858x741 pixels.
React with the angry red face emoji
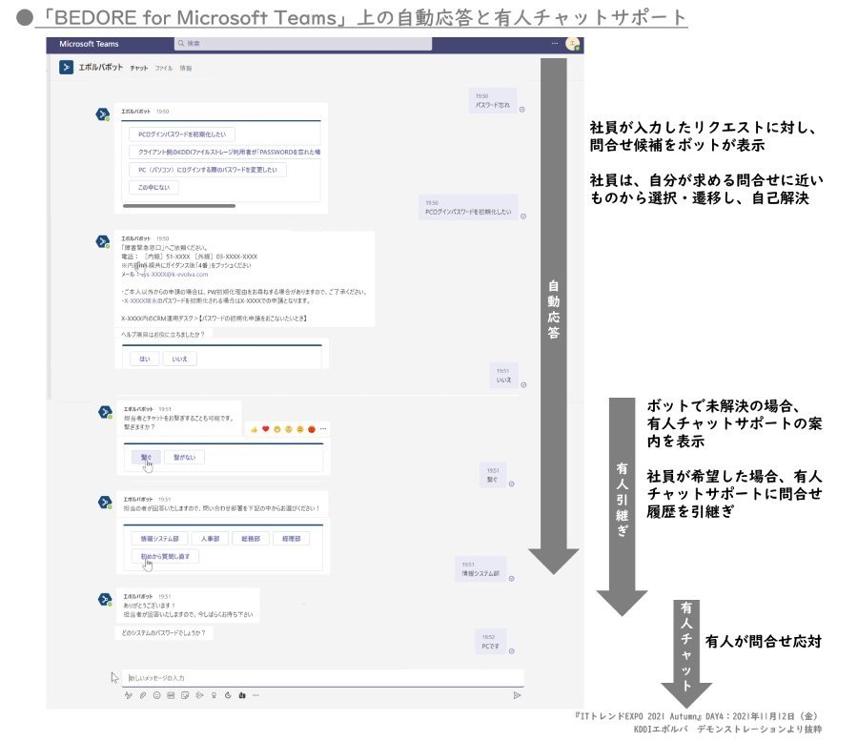tap(312, 429)
